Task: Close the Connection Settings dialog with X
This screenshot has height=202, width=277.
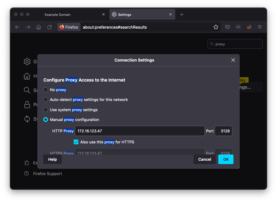Action: 233,60
